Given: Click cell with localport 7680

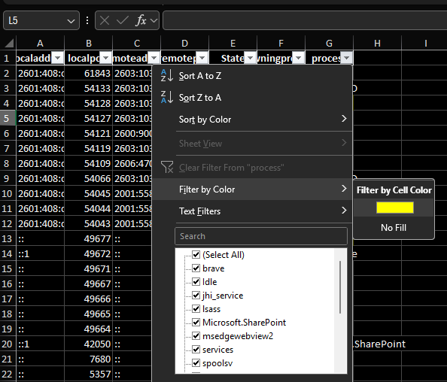Looking at the screenshot, I should (x=89, y=359).
